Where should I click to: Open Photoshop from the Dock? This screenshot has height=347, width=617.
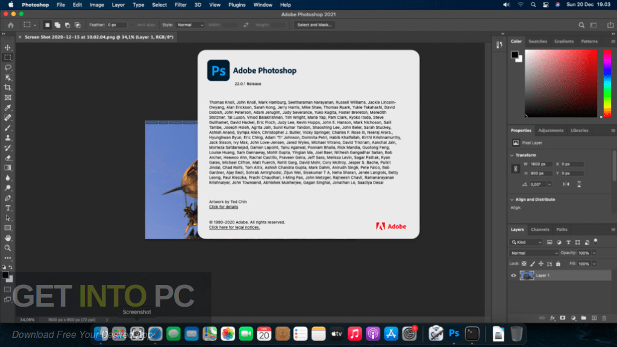(454, 334)
